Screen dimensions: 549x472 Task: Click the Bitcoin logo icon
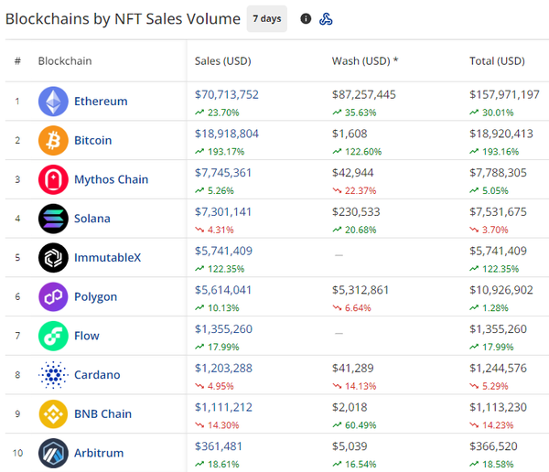[x=53, y=141]
